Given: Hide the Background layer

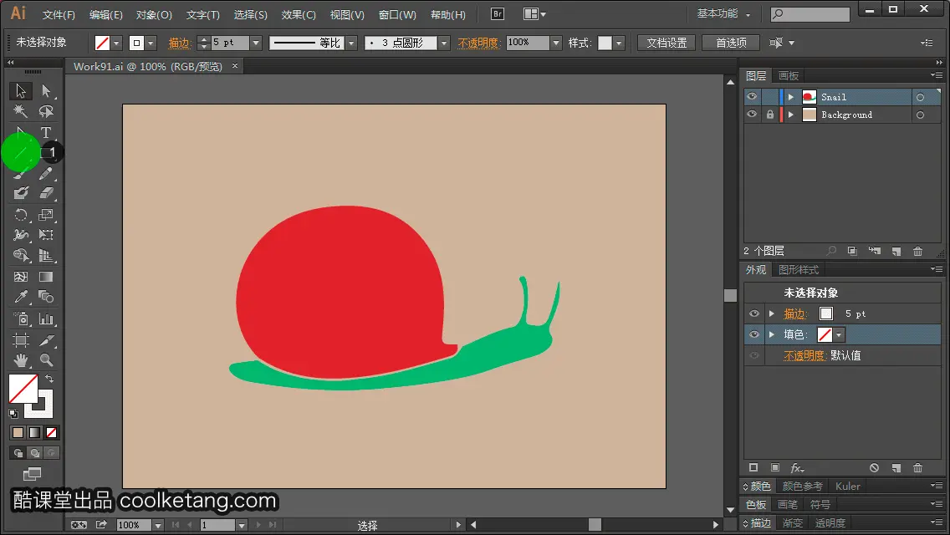Looking at the screenshot, I should pos(752,115).
